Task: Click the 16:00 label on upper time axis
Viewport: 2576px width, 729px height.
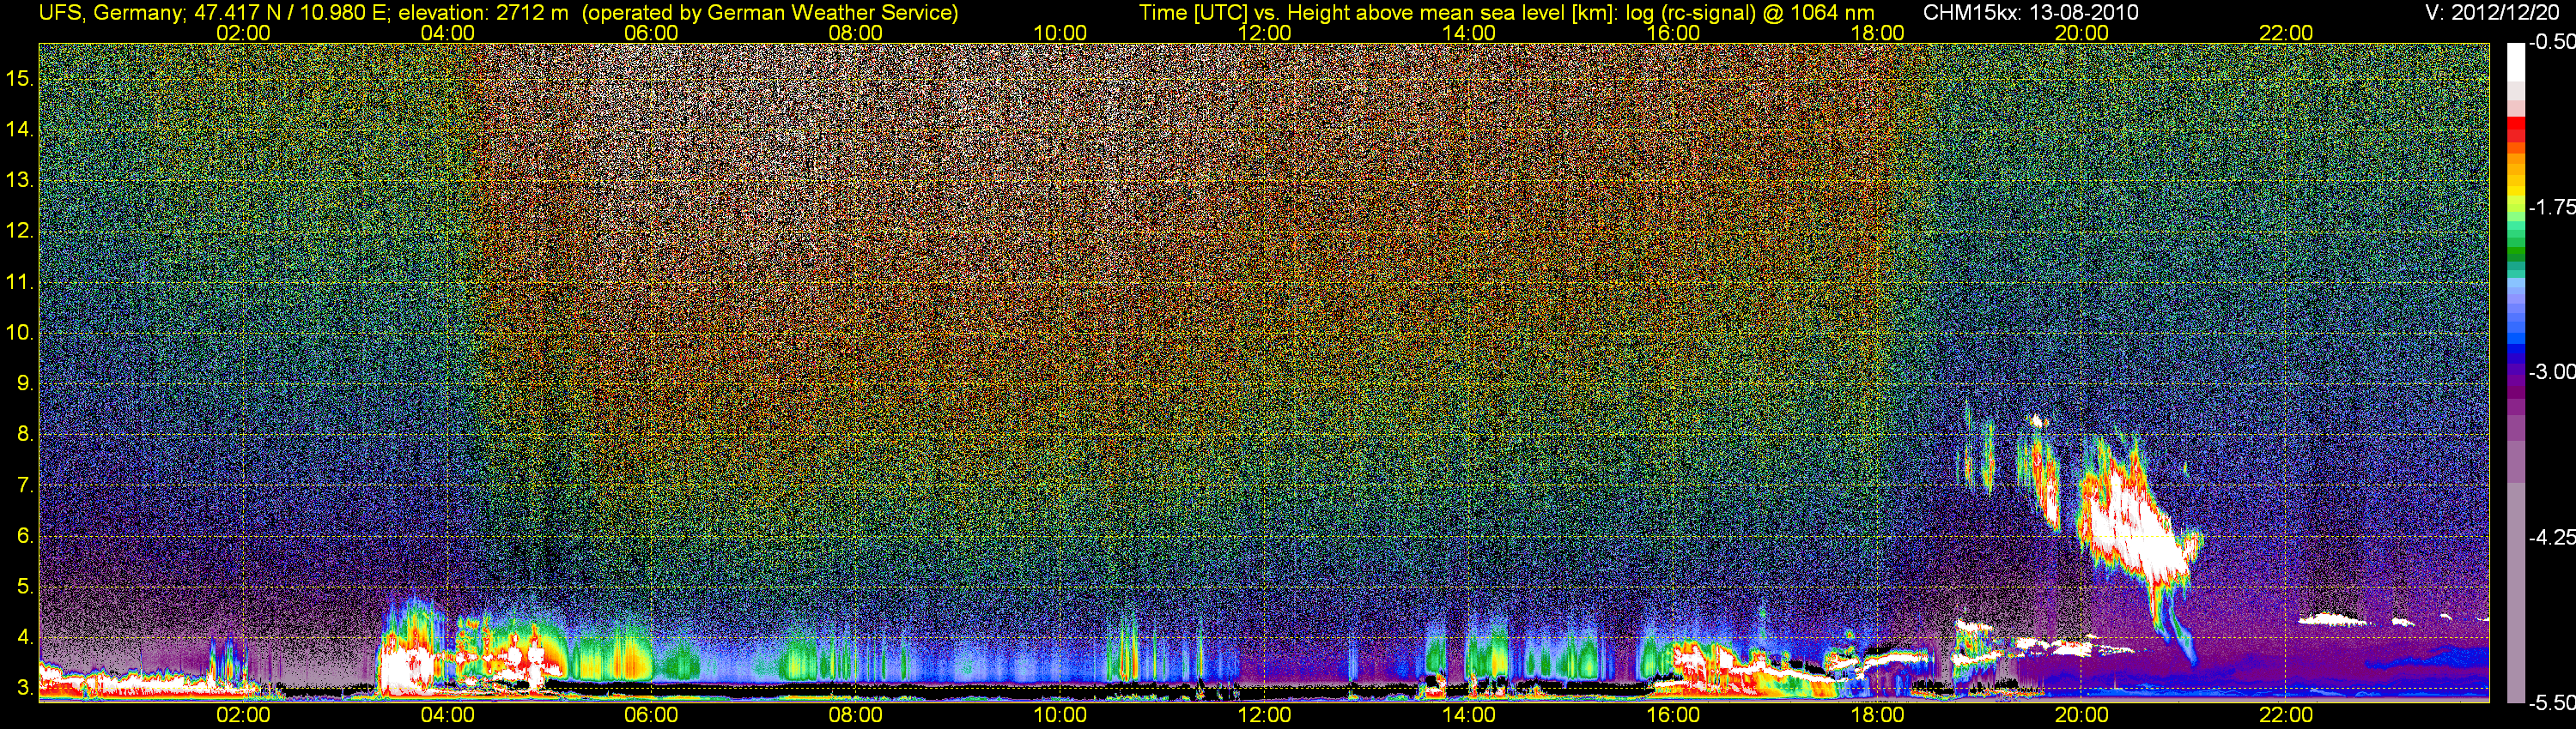Action: 1673,33
